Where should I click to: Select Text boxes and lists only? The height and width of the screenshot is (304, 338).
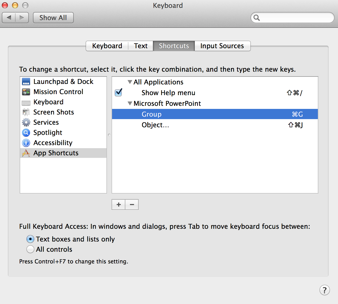(30, 239)
